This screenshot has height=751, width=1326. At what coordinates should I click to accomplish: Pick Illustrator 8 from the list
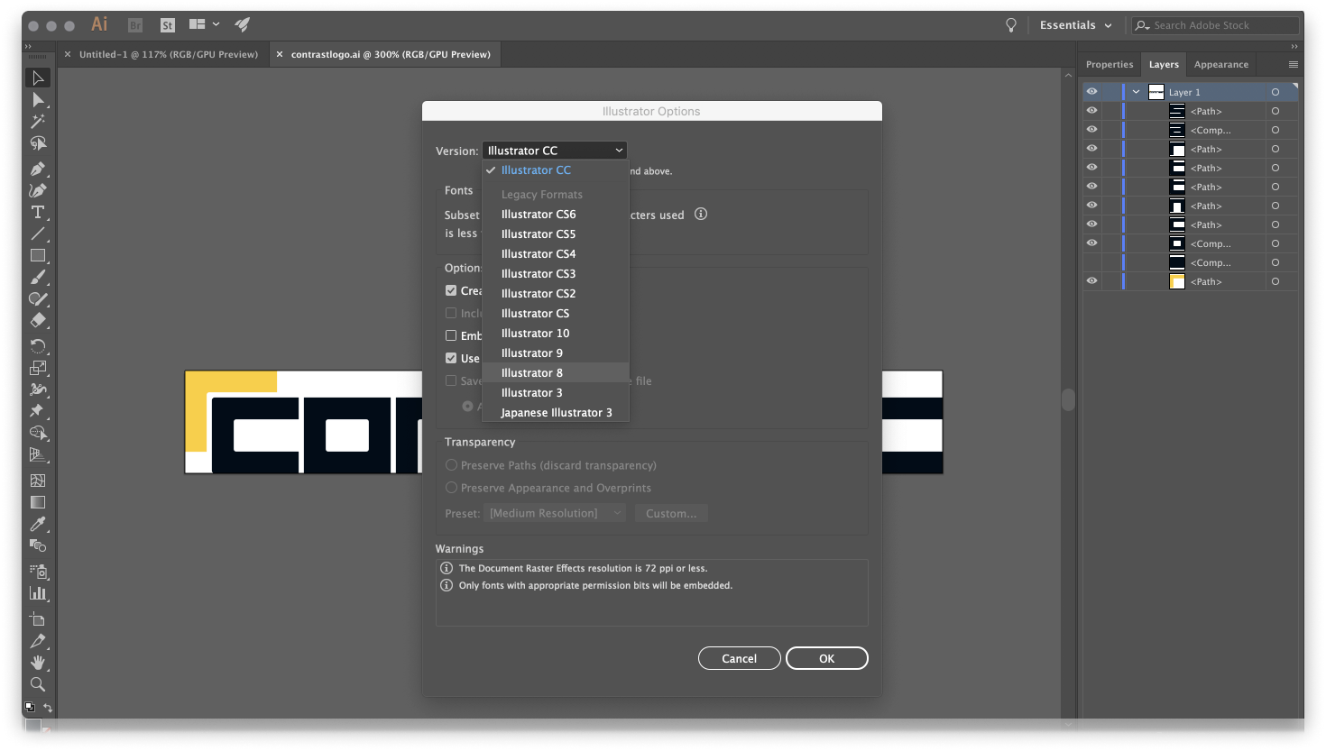[556, 373]
